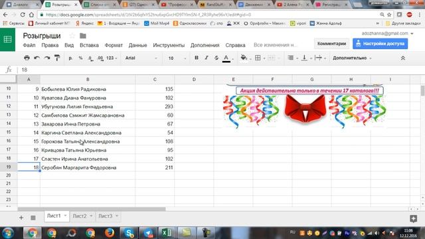The width and height of the screenshot is (425, 239).
Task: Open the Мой Мир bookmark
Action: coord(157,23)
